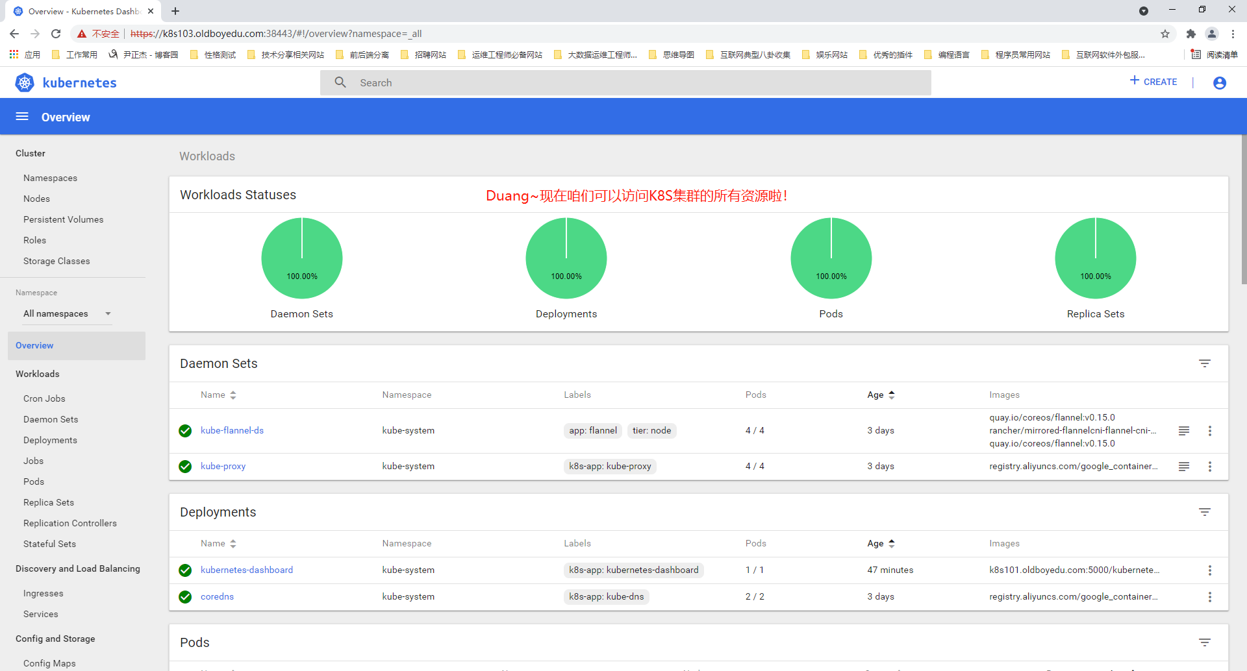The image size is (1247, 671).
Task: Open actions menu for coredns deployment
Action: [1209, 597]
